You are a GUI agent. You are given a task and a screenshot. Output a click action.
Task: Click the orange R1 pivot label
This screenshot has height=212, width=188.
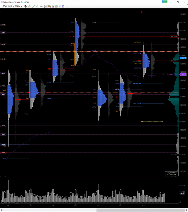coord(141,12)
